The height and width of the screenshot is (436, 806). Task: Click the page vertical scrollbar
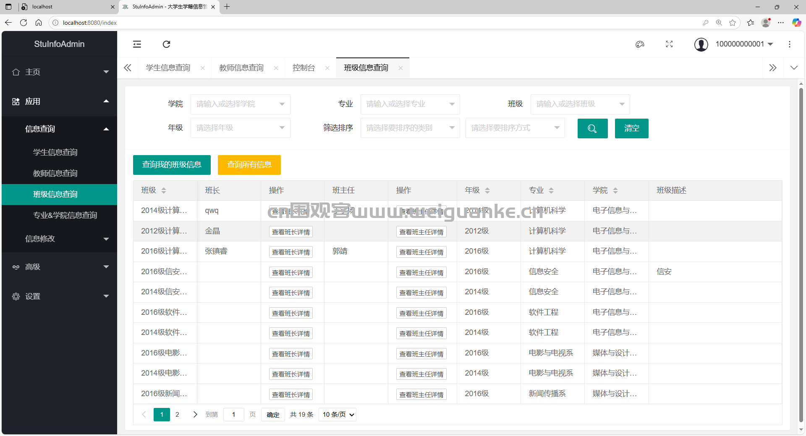click(x=801, y=256)
